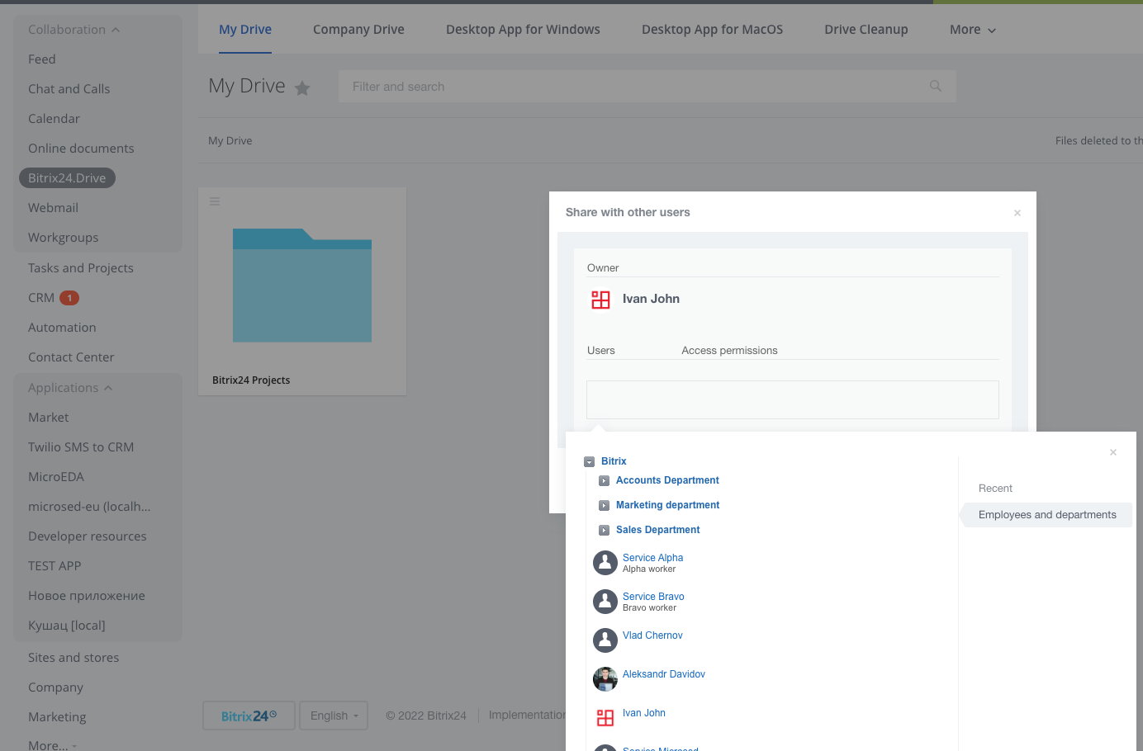Screen dimensions: 1143x751
Task: Open Contact Center in sidebar
Action: pyautogui.click(x=71, y=357)
